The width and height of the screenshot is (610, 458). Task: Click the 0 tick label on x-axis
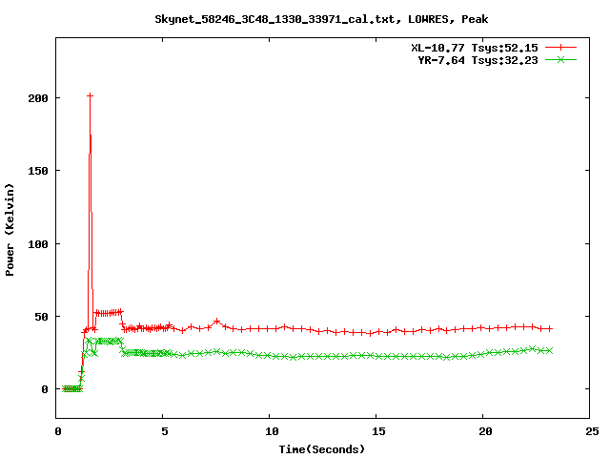[58, 431]
